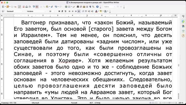
Task: Align text left icon
Action: pos(69,11)
